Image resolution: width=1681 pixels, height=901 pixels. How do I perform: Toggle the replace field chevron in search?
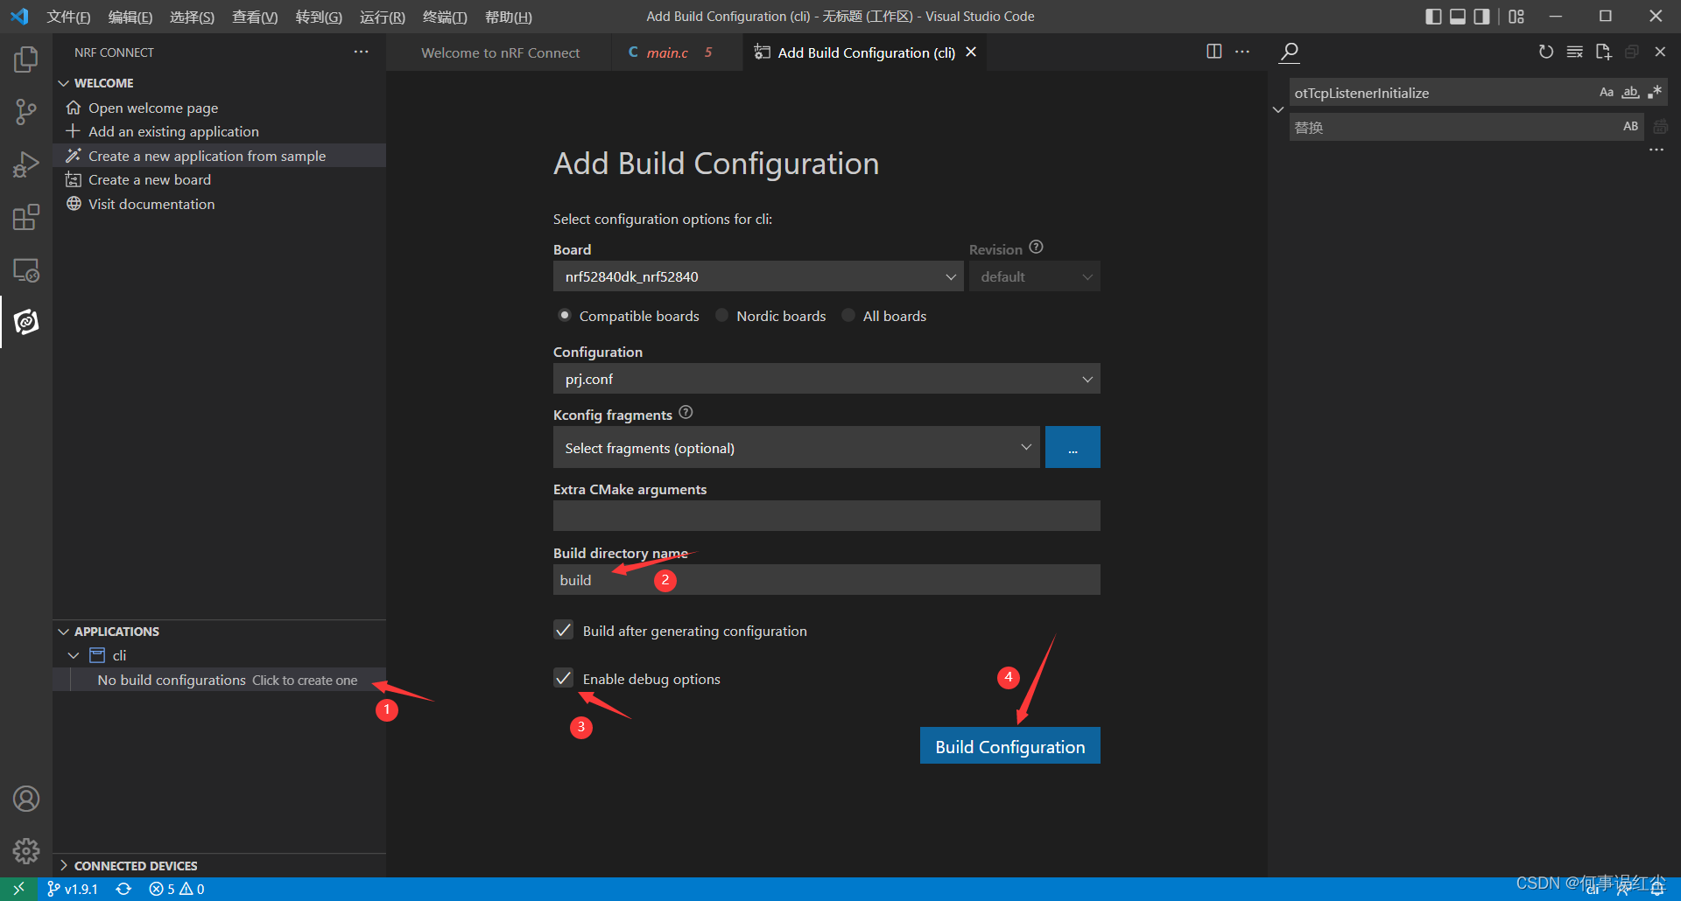pos(1278,109)
